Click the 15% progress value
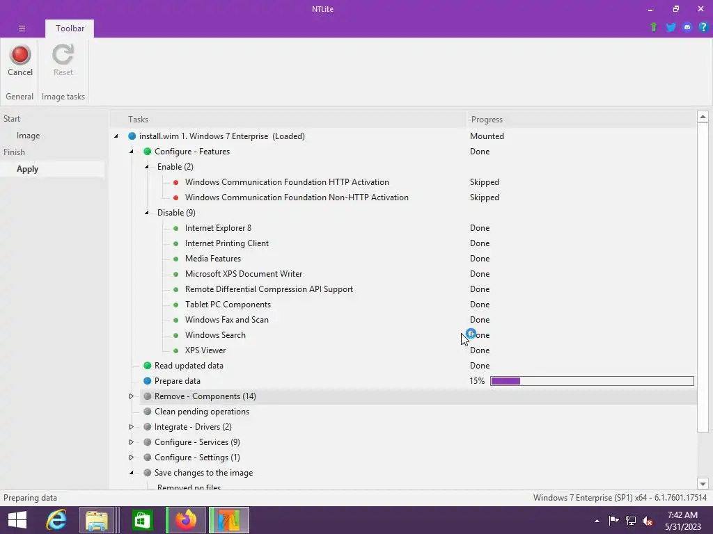The image size is (713, 534). pyautogui.click(x=477, y=381)
